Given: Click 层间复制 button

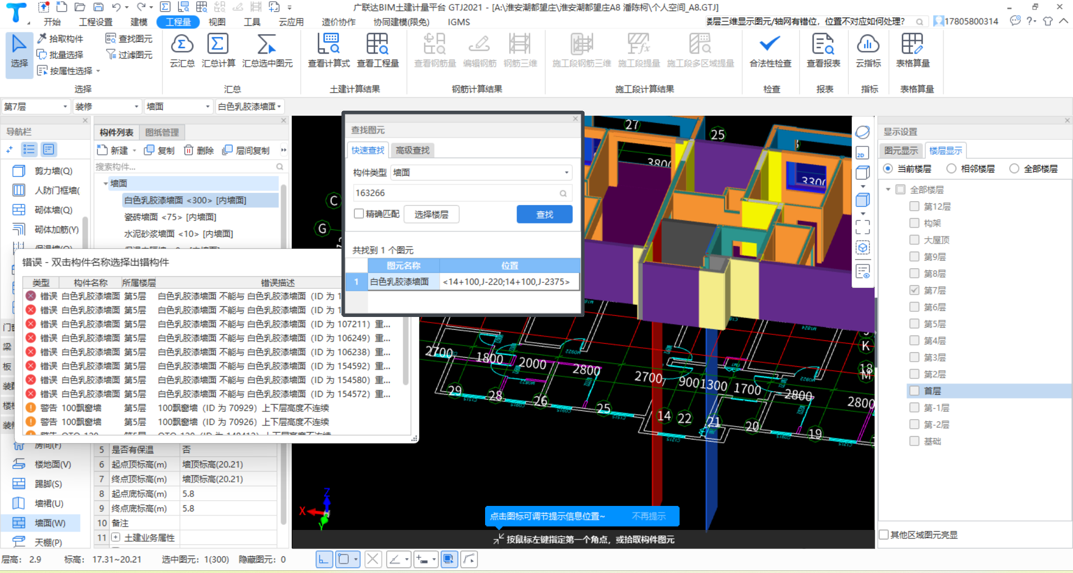Looking at the screenshot, I should (246, 150).
